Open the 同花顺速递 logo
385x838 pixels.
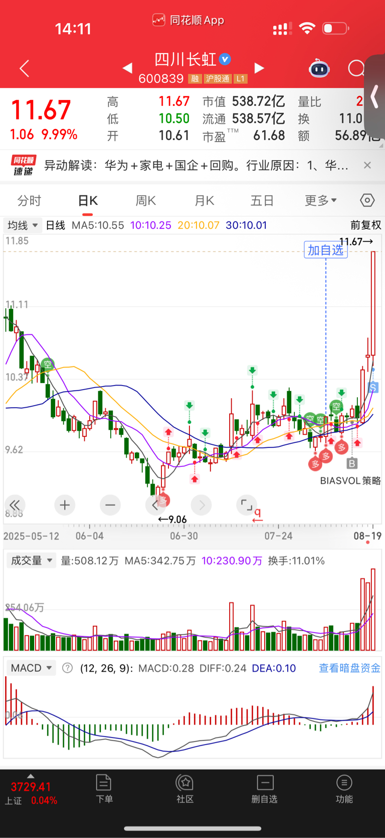click(23, 165)
